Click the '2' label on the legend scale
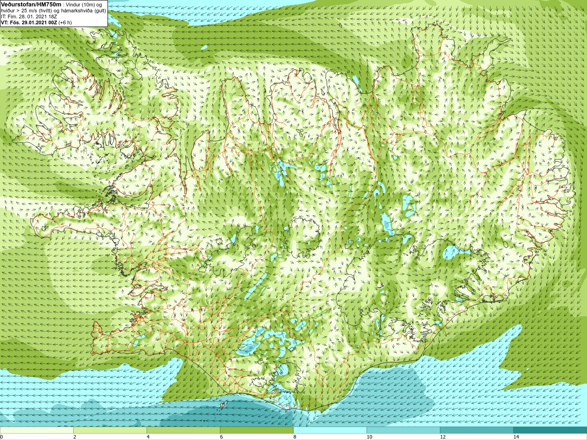 click(75, 437)
